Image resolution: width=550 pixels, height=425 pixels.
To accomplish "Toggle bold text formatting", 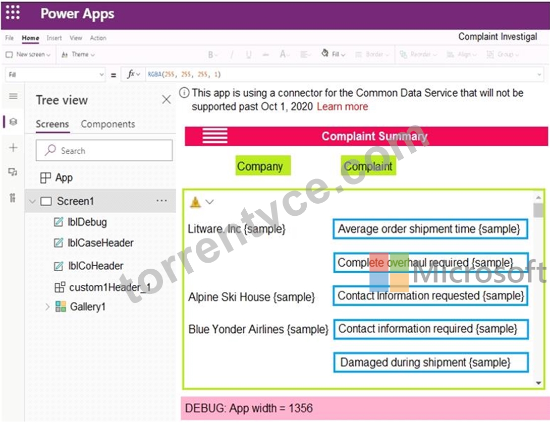I will 212,54.
